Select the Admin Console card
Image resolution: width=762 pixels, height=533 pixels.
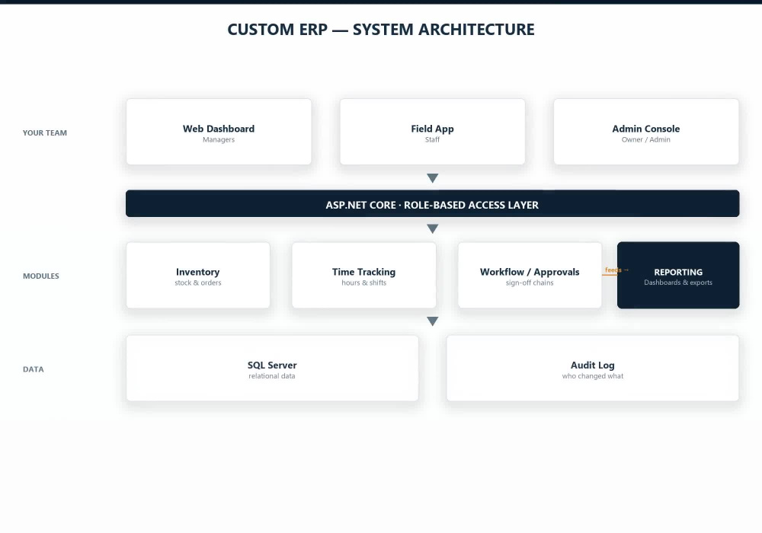tap(646, 132)
